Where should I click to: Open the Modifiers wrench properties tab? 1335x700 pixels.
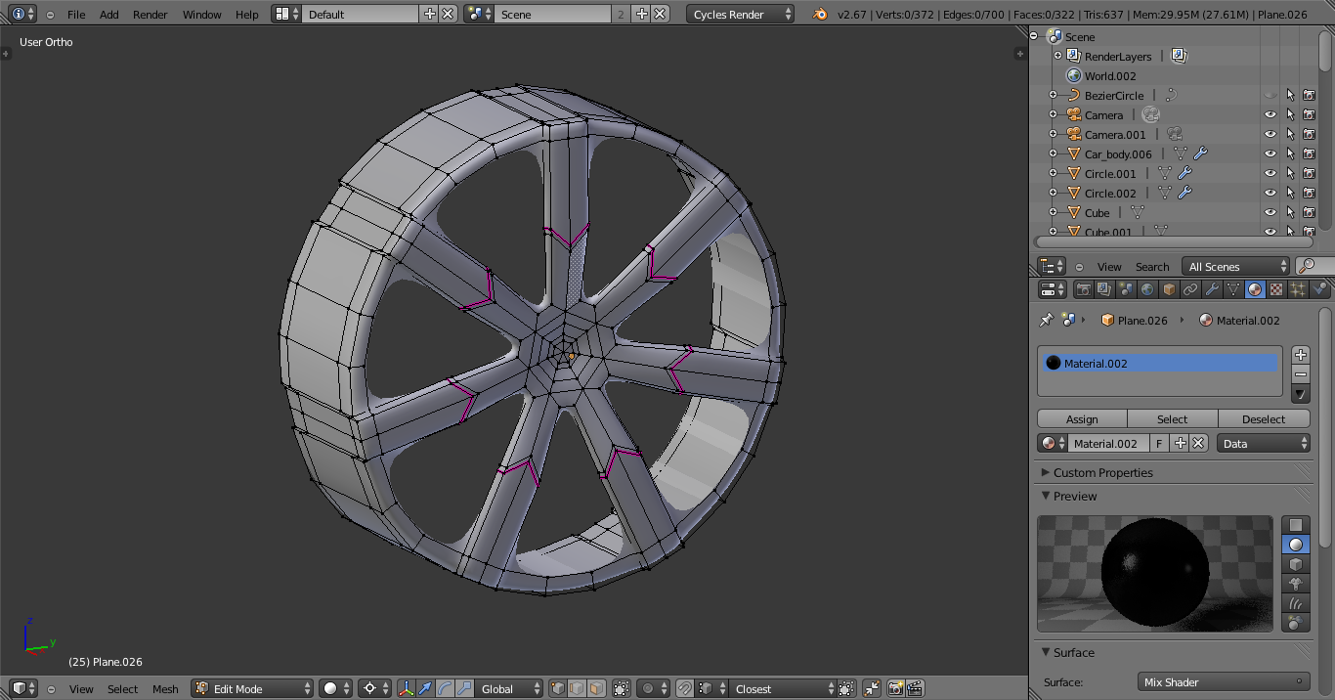point(1212,289)
